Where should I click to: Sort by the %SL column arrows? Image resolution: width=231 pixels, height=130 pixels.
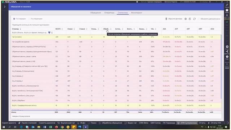coord(156,29)
